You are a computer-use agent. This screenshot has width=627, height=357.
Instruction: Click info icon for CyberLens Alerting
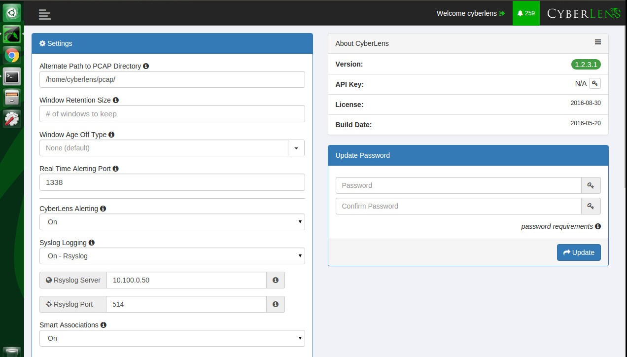(103, 209)
